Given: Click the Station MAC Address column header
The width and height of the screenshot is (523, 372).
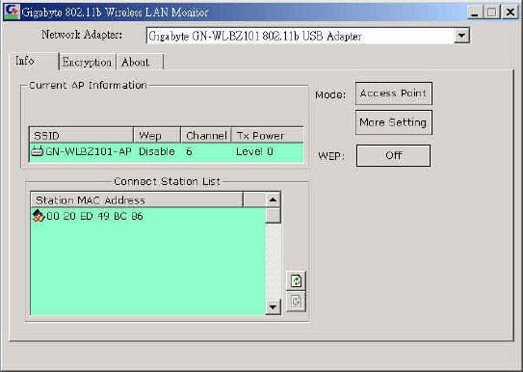Looking at the screenshot, I should point(137,199).
